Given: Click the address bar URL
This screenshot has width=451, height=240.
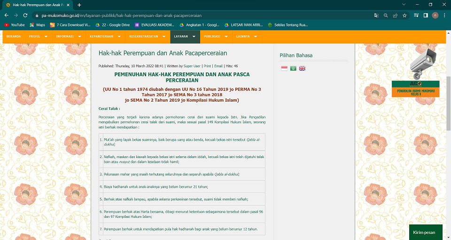Looking at the screenshot, I should (121, 16).
